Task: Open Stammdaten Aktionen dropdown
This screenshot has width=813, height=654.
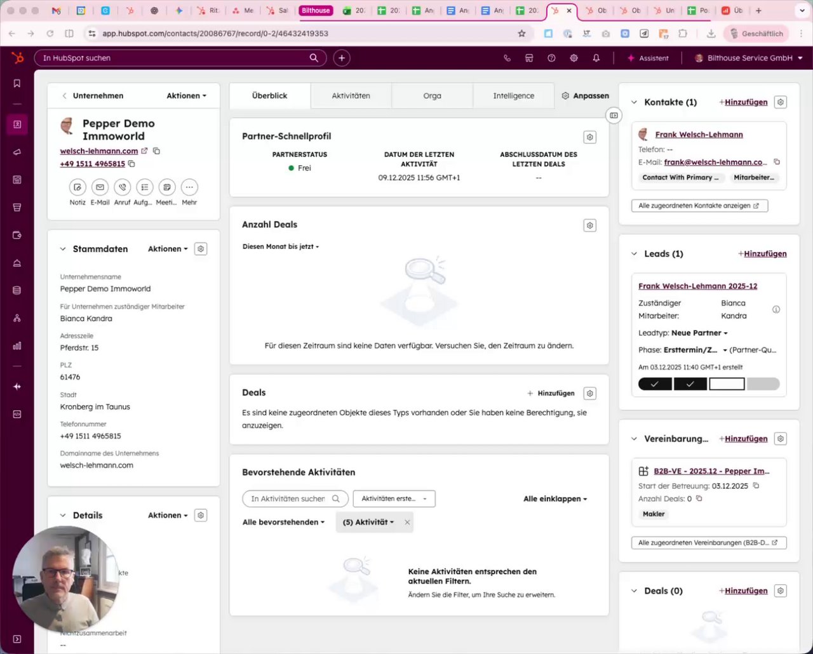Action: [168, 249]
